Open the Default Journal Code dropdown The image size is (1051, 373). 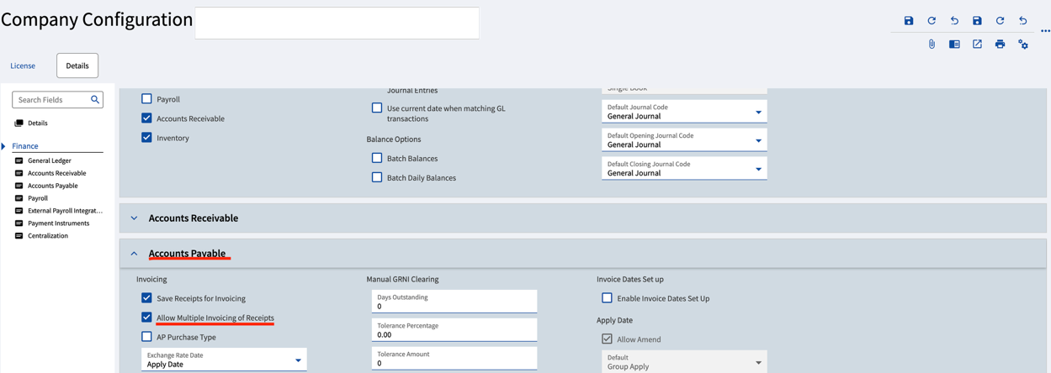tap(684, 112)
